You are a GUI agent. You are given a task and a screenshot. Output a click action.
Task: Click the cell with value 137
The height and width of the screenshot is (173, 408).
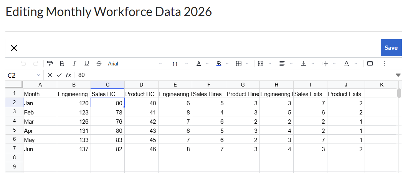pyautogui.click(x=74, y=149)
